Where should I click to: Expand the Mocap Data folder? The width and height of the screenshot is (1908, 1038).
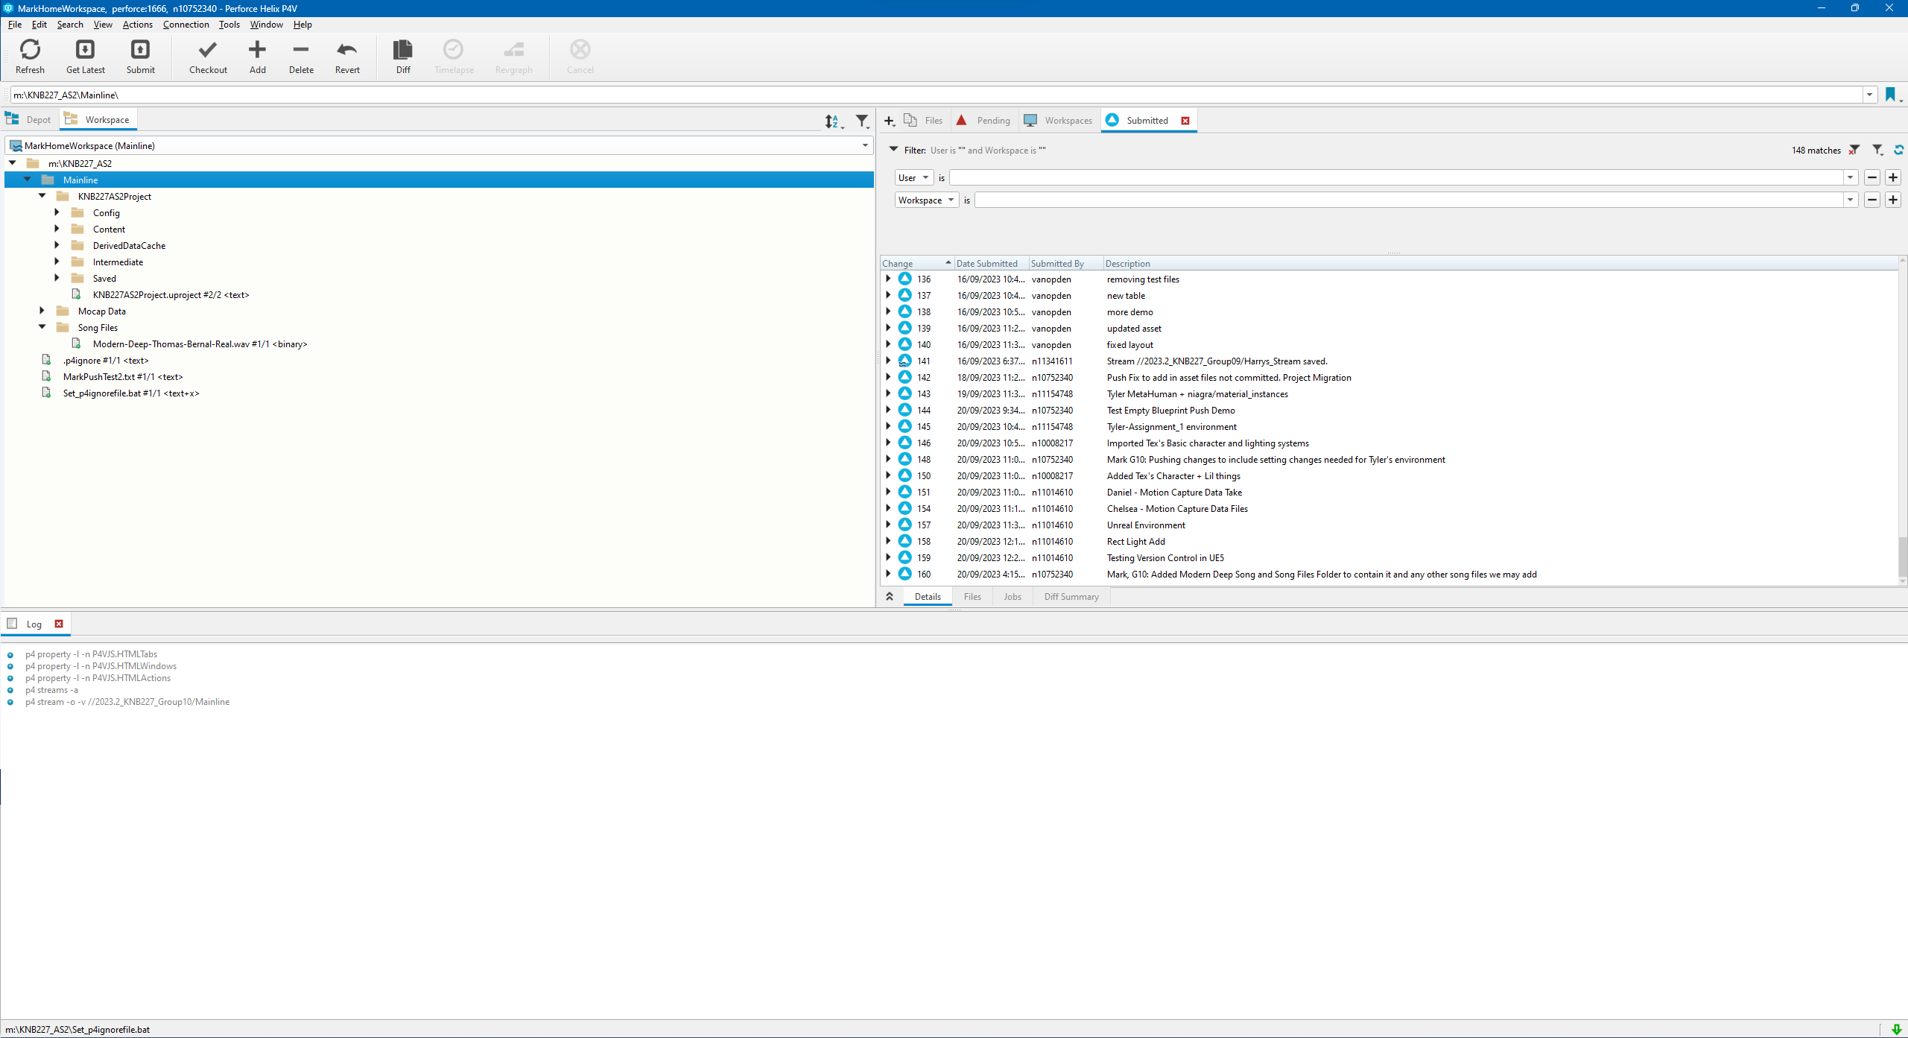coord(42,311)
